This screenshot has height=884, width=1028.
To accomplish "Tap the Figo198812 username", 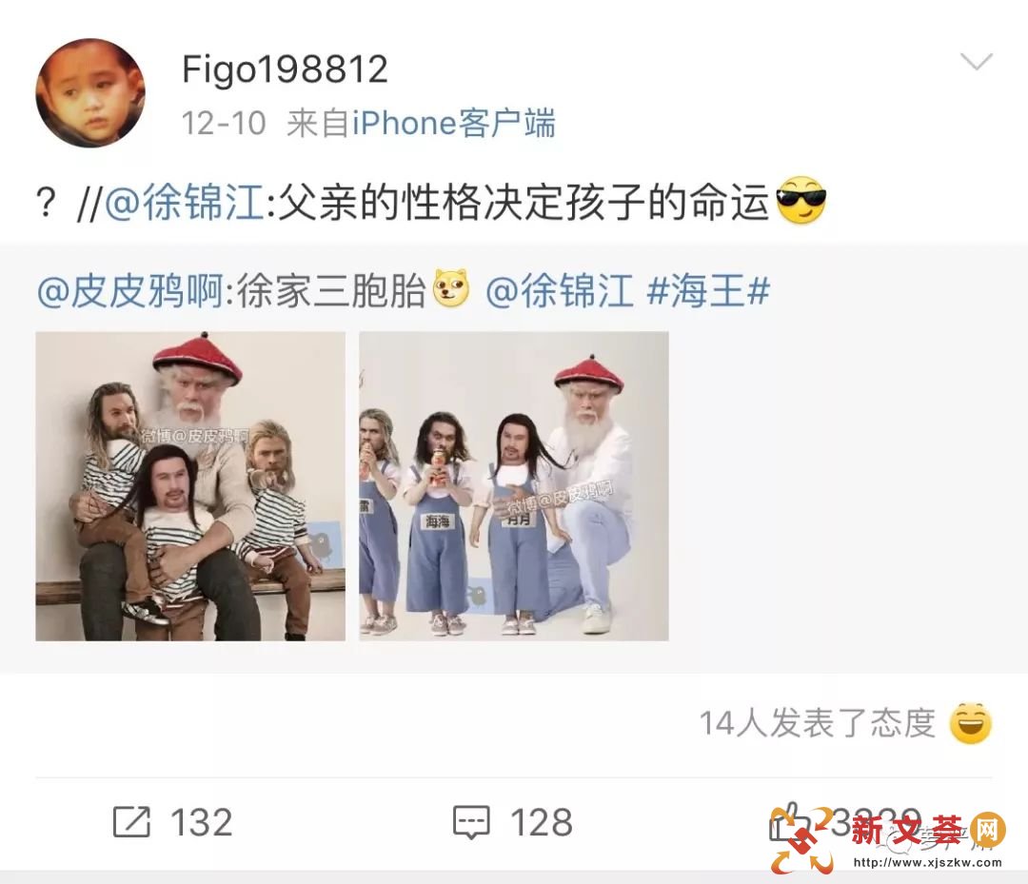I will tap(286, 69).
